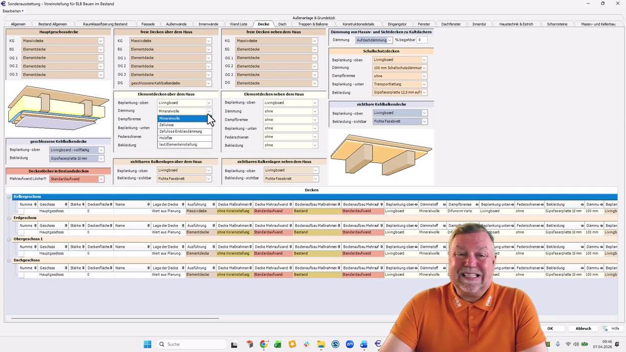Confirm settings with the OK button
The width and height of the screenshot is (626, 352).
(x=550, y=329)
